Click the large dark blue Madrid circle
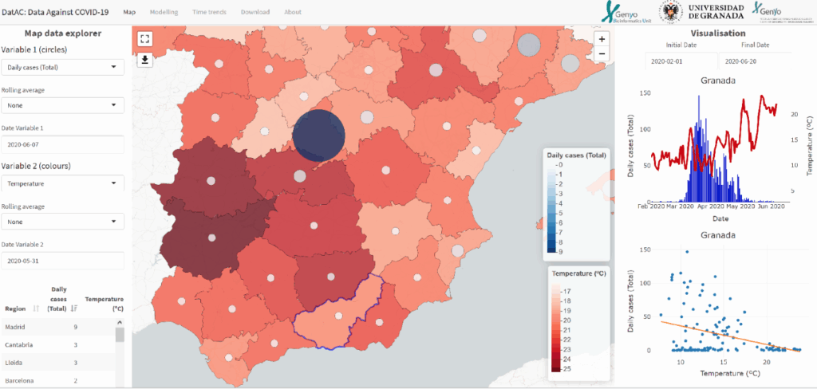Image resolution: width=817 pixels, height=389 pixels. pos(318,135)
